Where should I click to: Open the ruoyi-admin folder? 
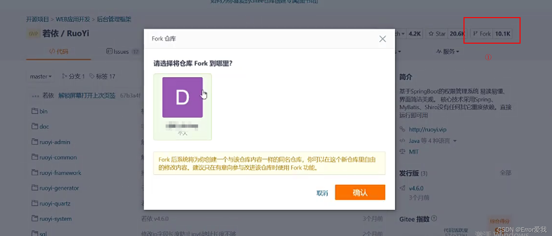coord(55,142)
